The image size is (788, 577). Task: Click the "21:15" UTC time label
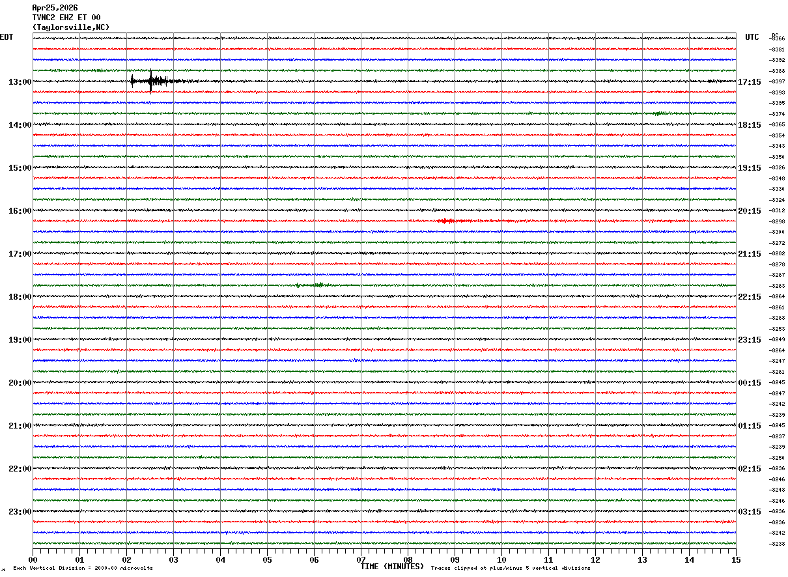point(750,254)
